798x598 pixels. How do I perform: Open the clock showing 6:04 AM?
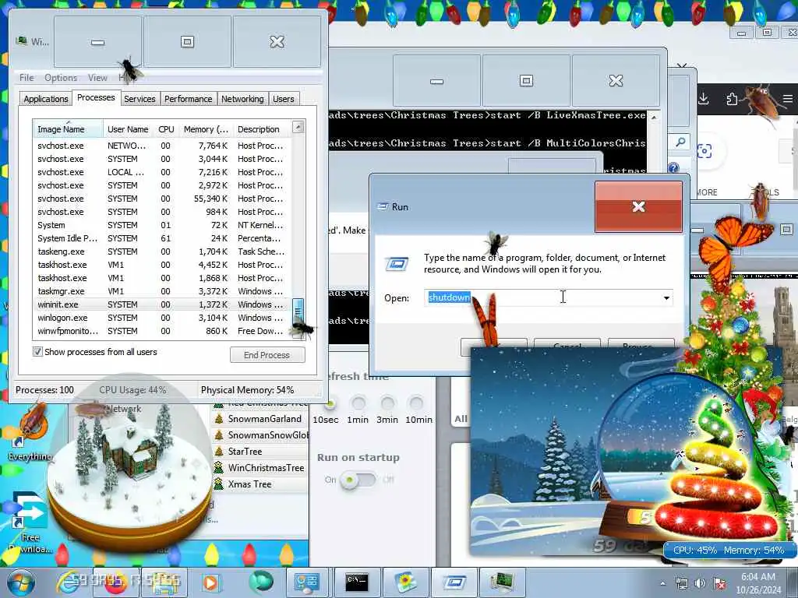click(757, 582)
